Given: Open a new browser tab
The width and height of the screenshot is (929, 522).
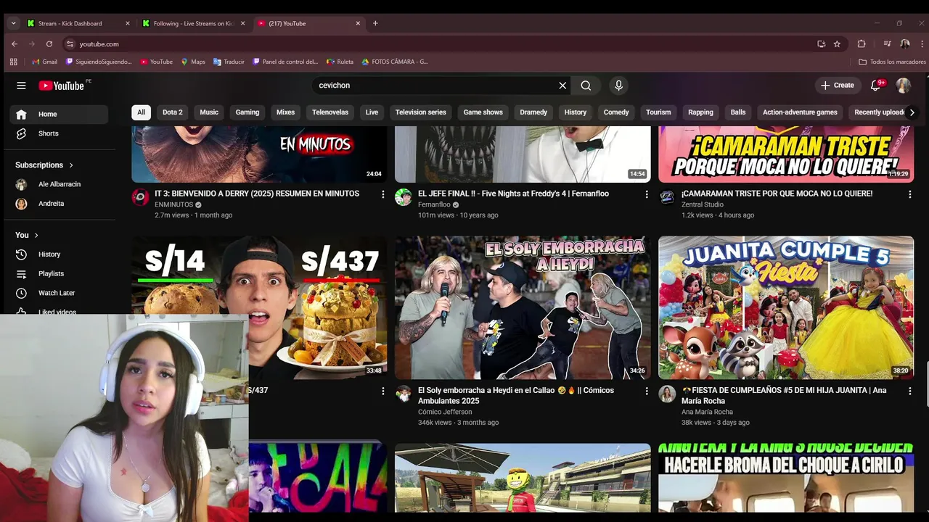Looking at the screenshot, I should [375, 23].
